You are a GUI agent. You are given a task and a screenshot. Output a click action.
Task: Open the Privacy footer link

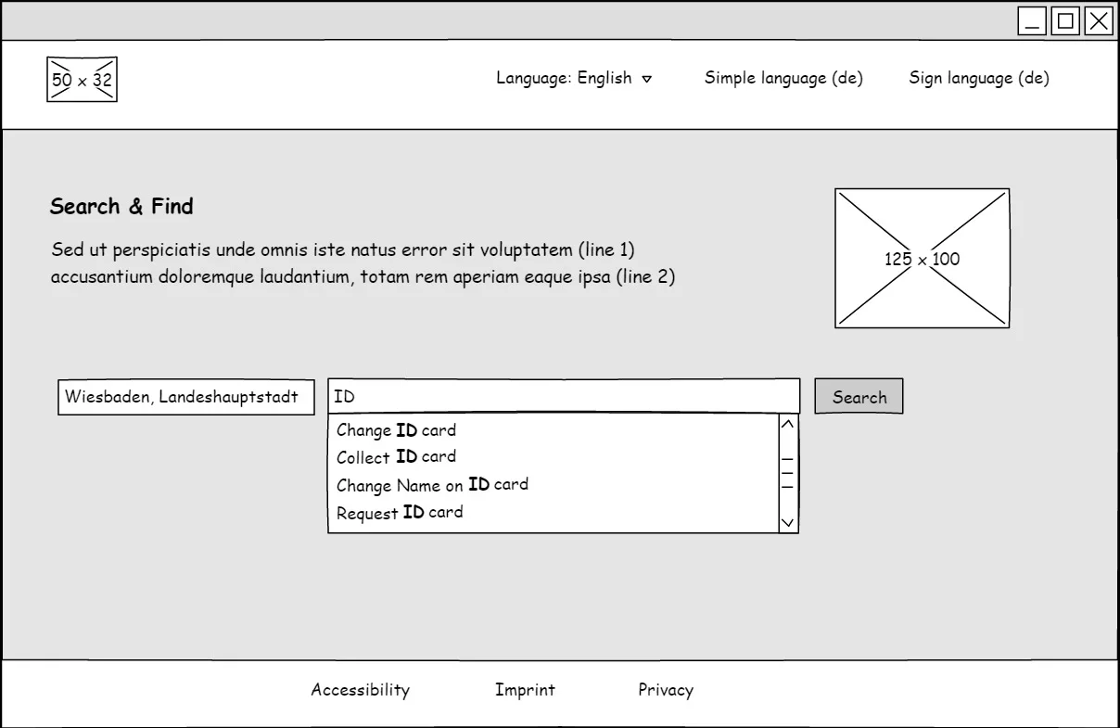666,690
